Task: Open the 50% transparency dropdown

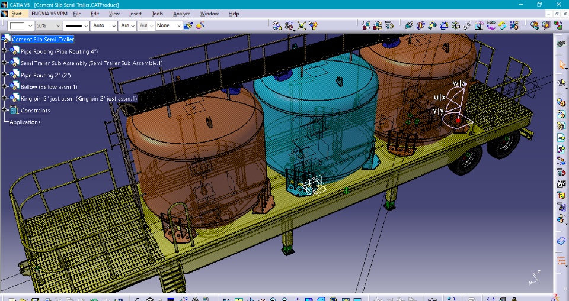Action: [57, 25]
